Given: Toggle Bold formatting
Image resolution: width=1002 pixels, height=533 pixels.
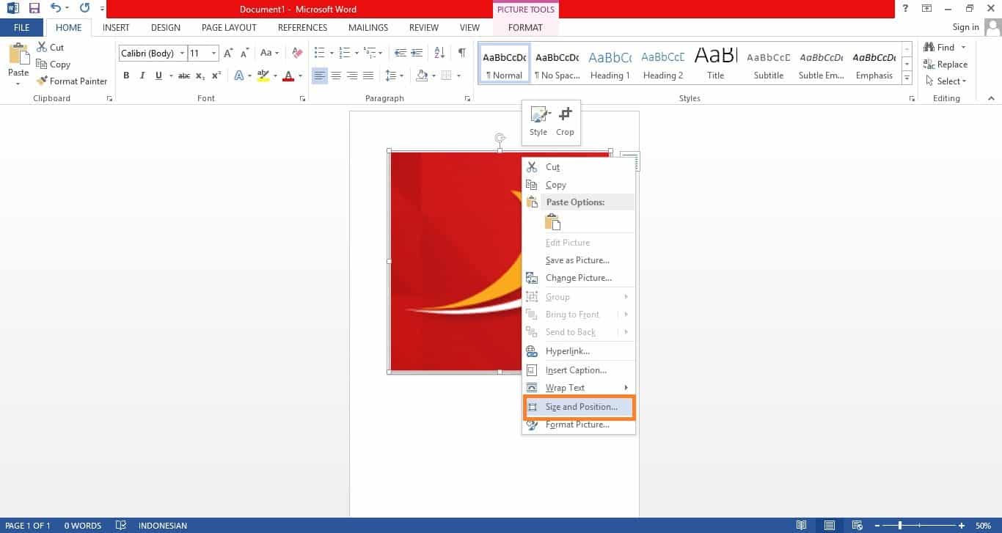Looking at the screenshot, I should coord(126,76).
